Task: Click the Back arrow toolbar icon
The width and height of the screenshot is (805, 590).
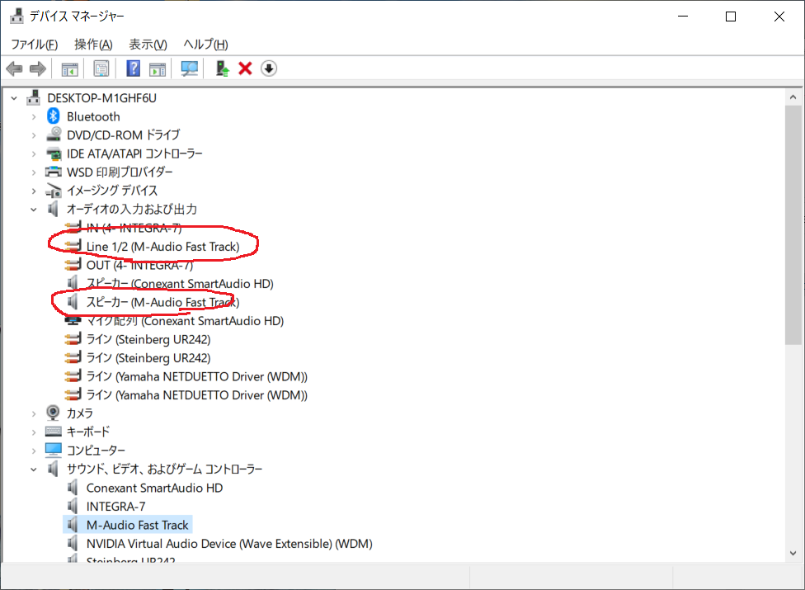Action: click(x=14, y=68)
